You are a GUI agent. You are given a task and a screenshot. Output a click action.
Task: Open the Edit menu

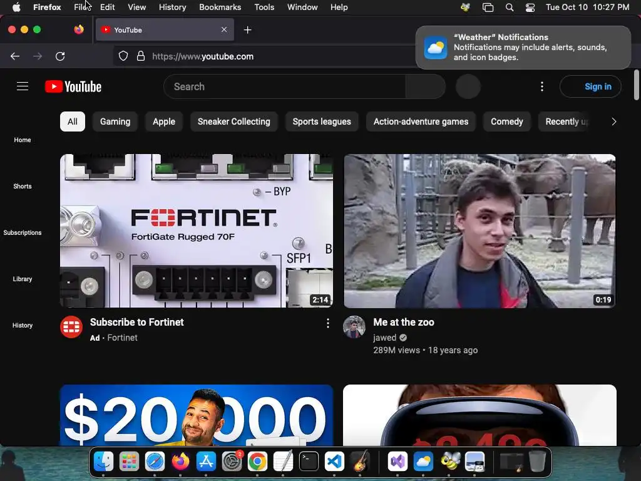[x=107, y=8]
